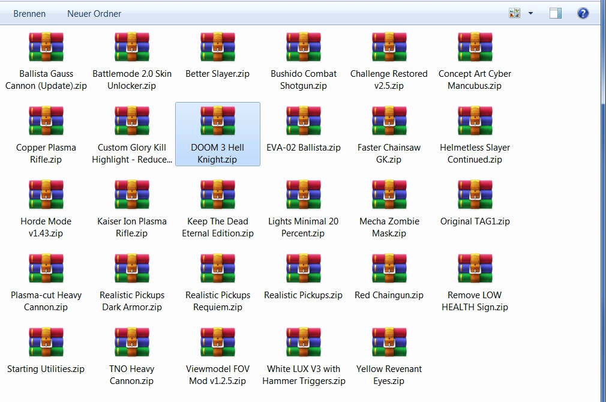Screen dimensions: 606x402
Task: Select the Keep The Dead Eternal Edition.zip icon
Action: click(x=218, y=195)
